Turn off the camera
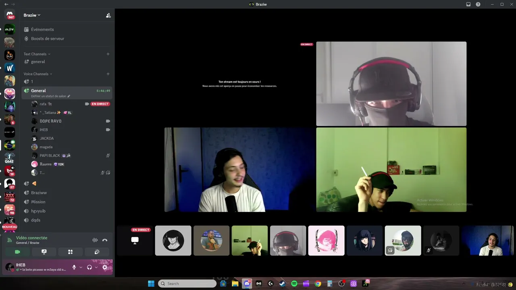 tap(17, 252)
